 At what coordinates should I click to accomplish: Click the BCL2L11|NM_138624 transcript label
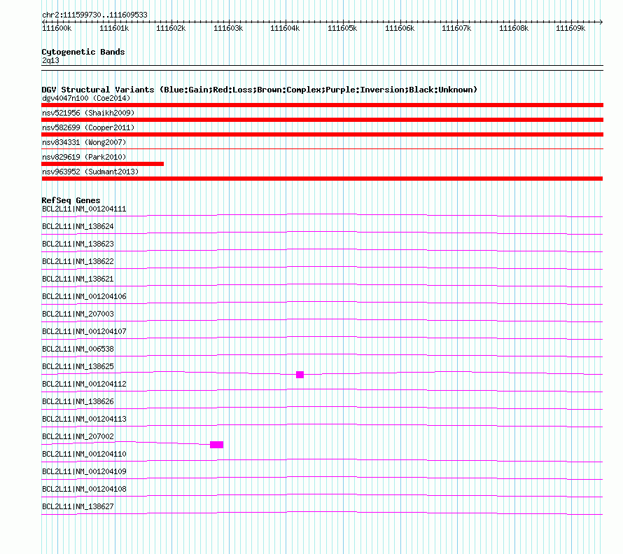tap(78, 226)
